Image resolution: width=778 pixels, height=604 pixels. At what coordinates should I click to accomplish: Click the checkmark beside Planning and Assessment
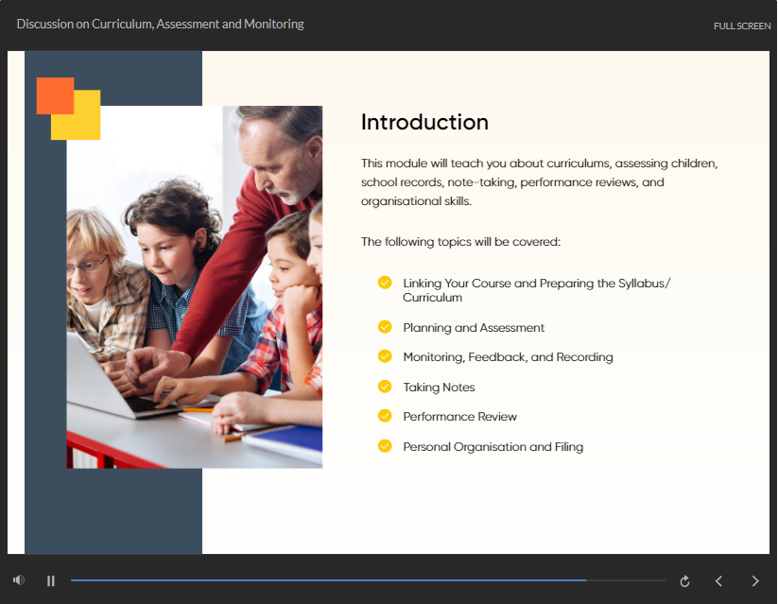pos(385,327)
